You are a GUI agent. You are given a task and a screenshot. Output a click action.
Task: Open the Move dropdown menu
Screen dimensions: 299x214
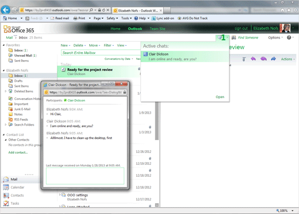click(x=94, y=45)
